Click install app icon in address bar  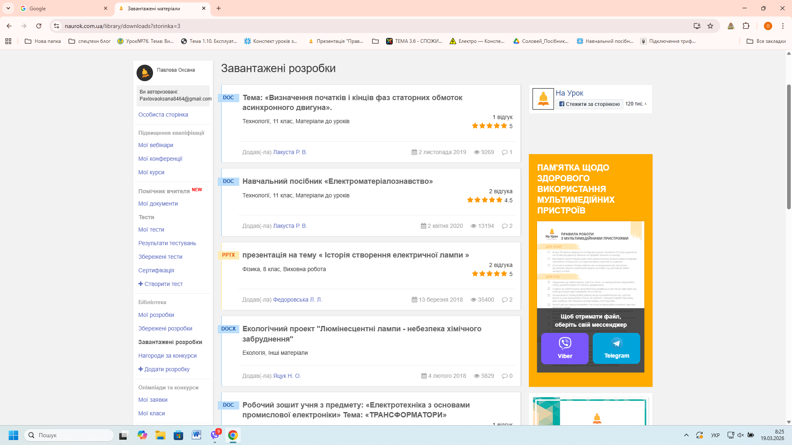point(697,26)
